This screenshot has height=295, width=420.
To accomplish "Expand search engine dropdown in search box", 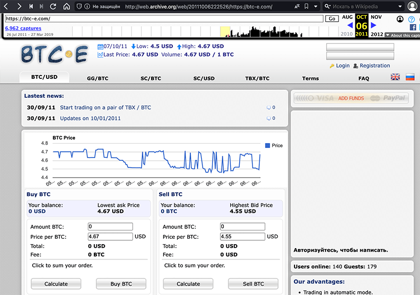I will pyautogui.click(x=329, y=6).
